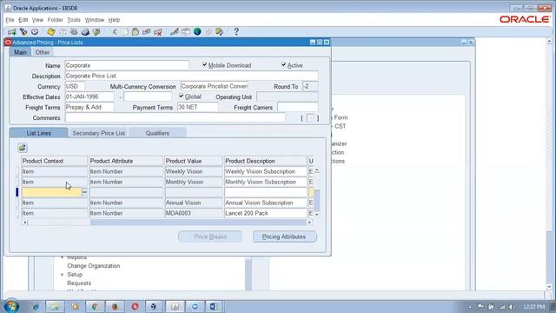Click the Find flashlight toolbar icon

[23, 32]
